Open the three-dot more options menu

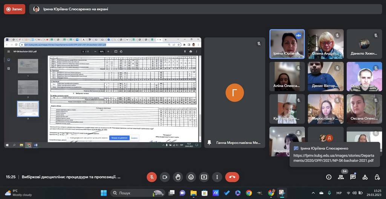pos(217,177)
